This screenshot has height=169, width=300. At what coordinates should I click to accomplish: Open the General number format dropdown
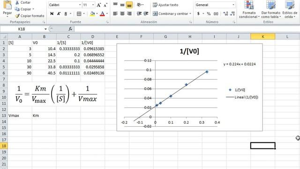[x=233, y=5]
